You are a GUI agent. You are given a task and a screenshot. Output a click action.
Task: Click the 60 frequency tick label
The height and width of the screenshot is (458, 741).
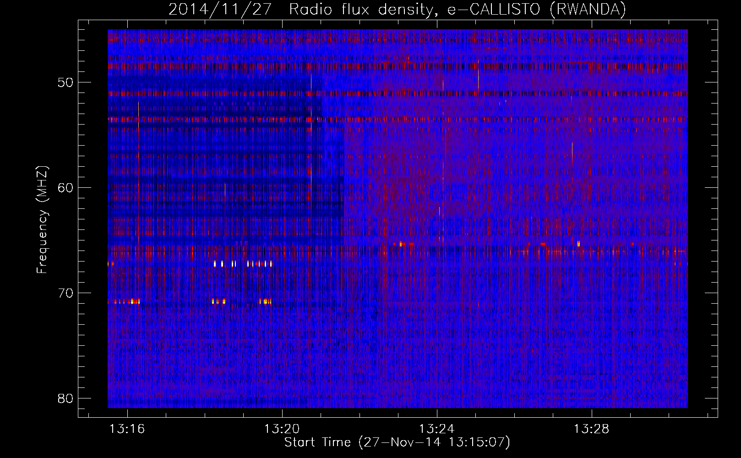[66, 188]
